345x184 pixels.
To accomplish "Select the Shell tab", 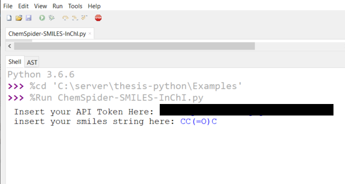I will pyautogui.click(x=15, y=62).
